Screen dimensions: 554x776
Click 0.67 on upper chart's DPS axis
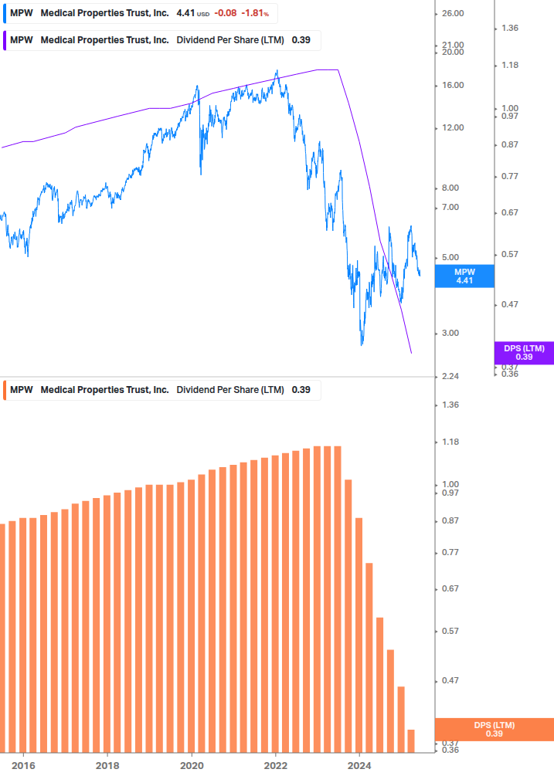click(x=510, y=212)
